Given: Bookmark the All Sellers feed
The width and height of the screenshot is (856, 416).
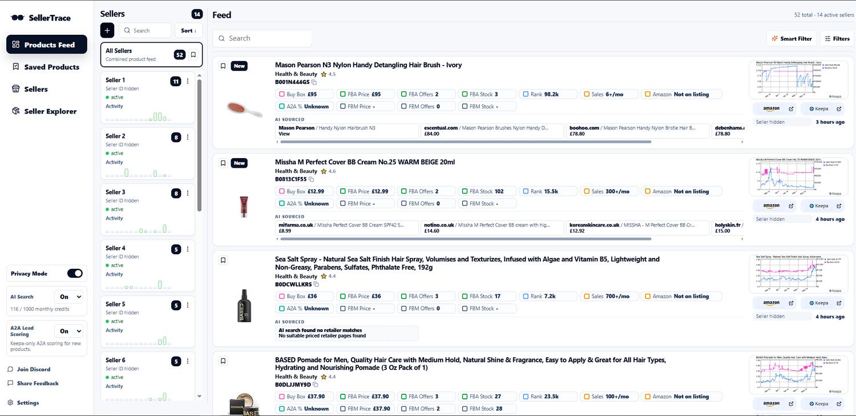Looking at the screenshot, I should tap(193, 55).
